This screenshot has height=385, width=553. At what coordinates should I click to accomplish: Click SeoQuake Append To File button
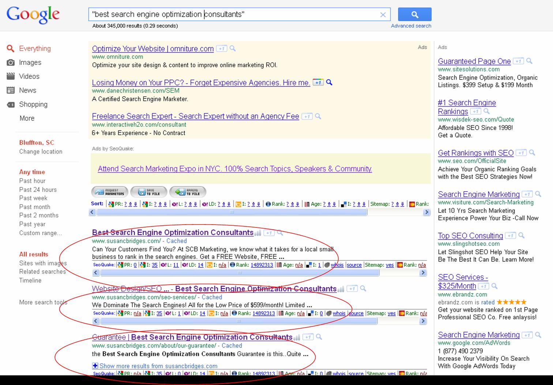(188, 192)
